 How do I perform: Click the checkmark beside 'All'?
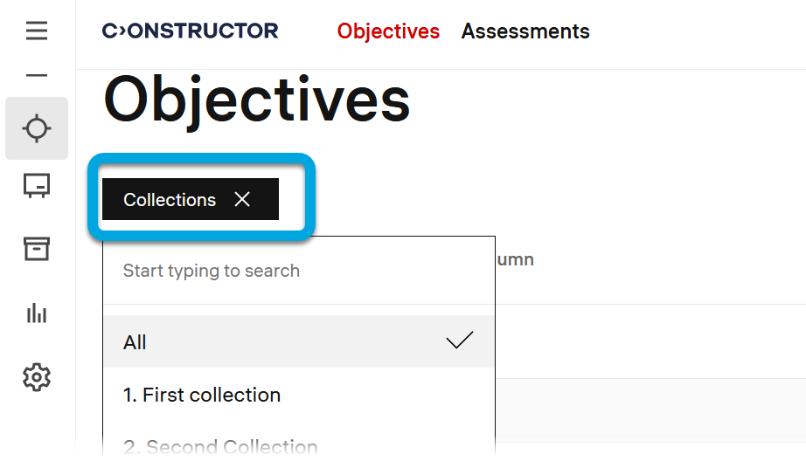[460, 341]
